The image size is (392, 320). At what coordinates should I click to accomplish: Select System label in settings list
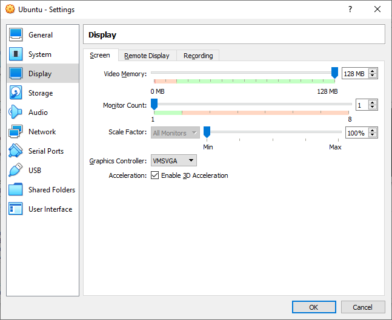[x=40, y=54]
